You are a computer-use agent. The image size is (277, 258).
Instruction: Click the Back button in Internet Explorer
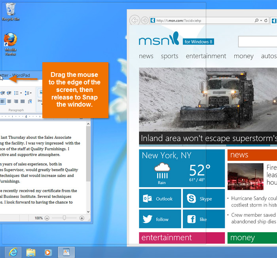click(135, 20)
